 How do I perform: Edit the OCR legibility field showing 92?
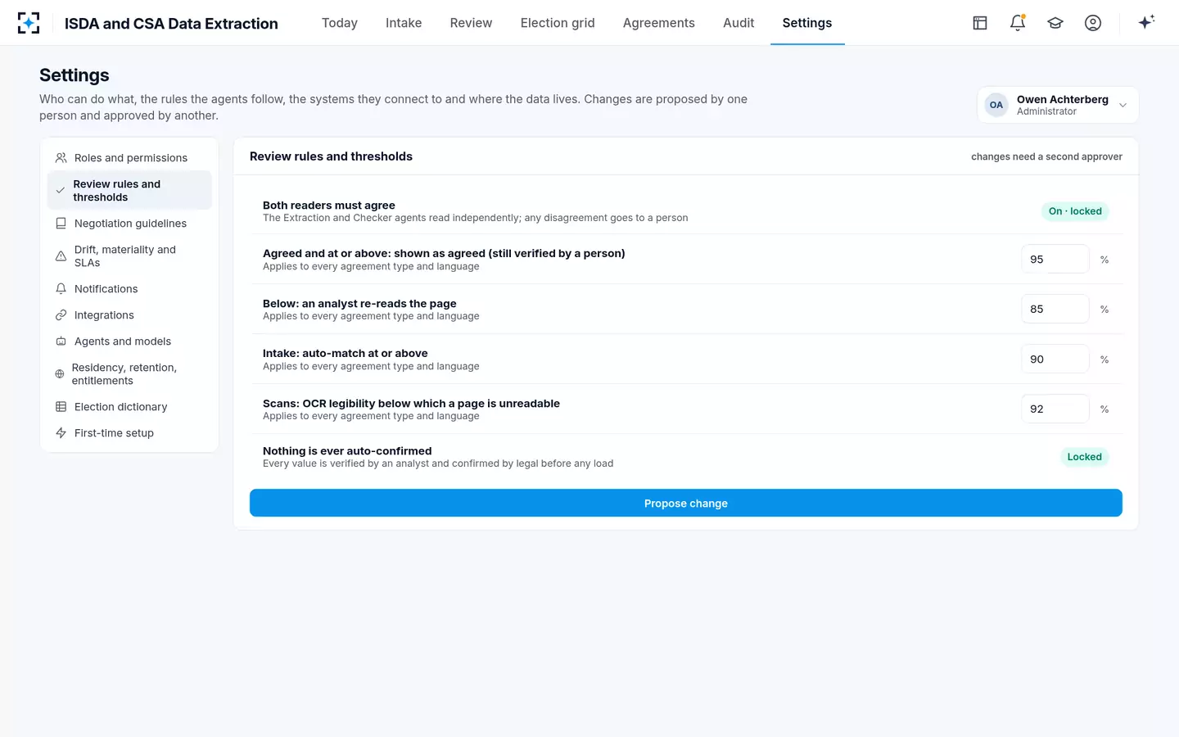point(1055,409)
